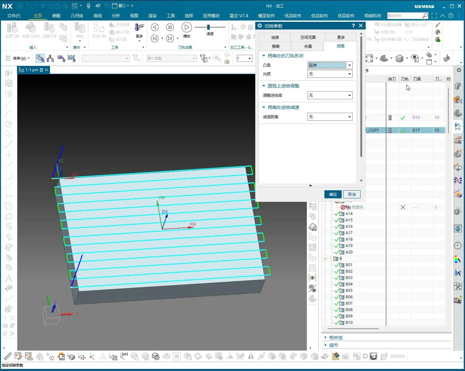Click the 取消 button in the dialog
This screenshot has width=465, height=371.
pyautogui.click(x=352, y=194)
